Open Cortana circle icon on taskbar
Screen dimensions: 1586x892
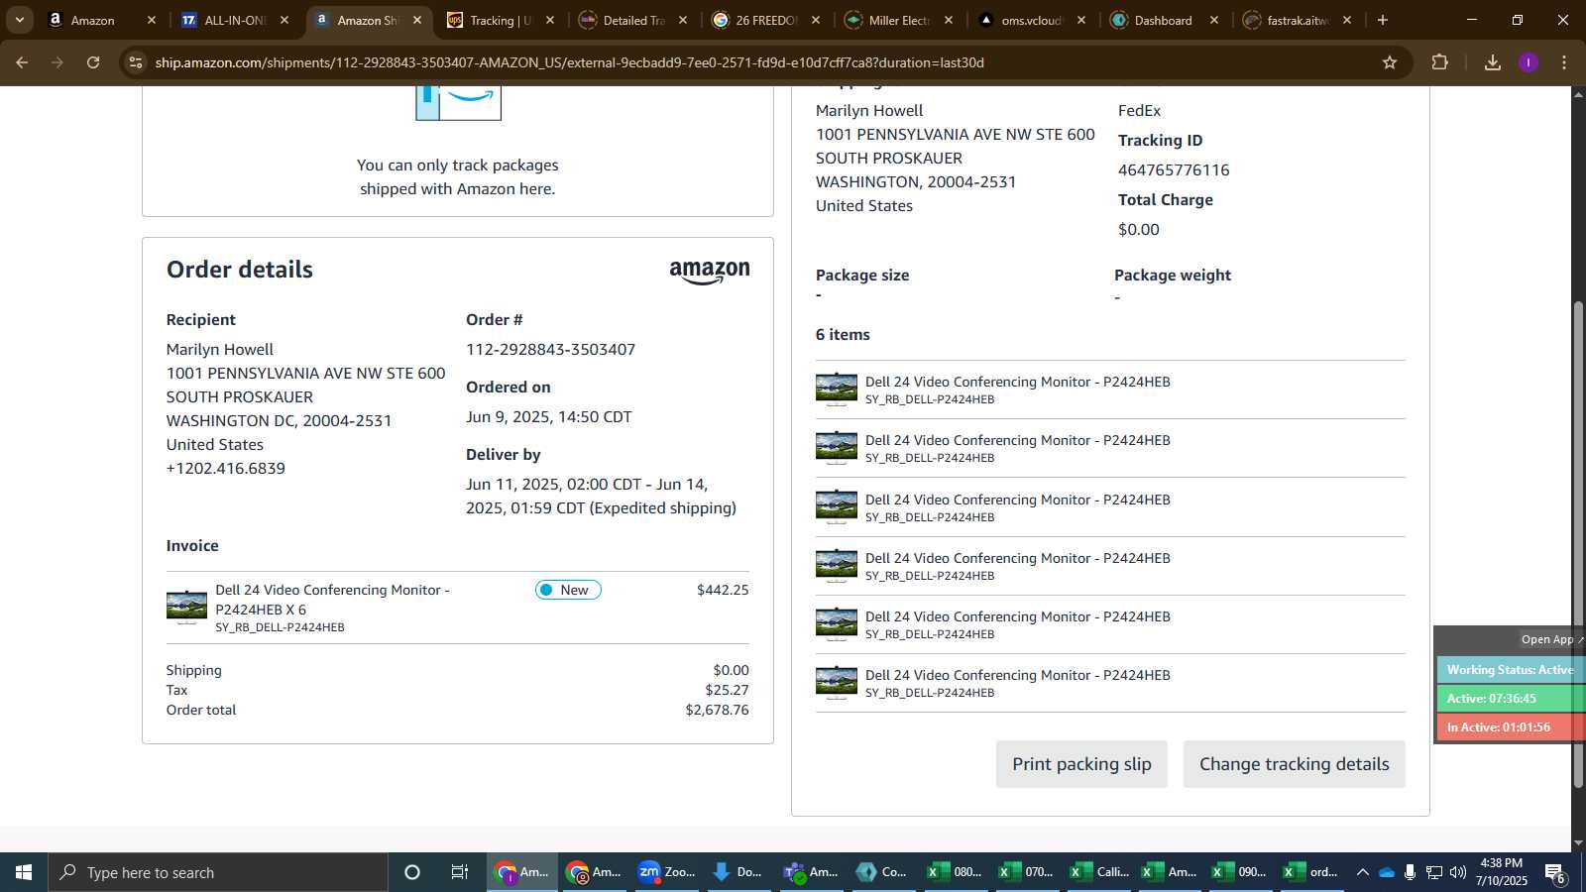(x=412, y=872)
